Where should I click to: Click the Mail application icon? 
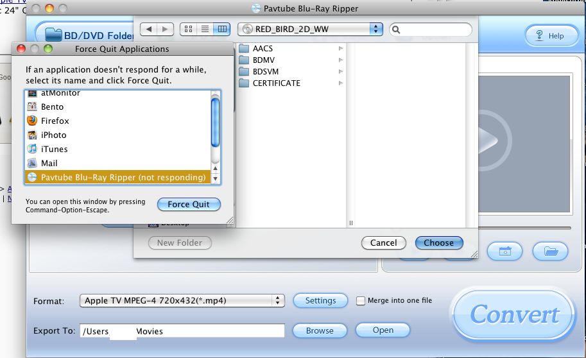click(x=32, y=163)
